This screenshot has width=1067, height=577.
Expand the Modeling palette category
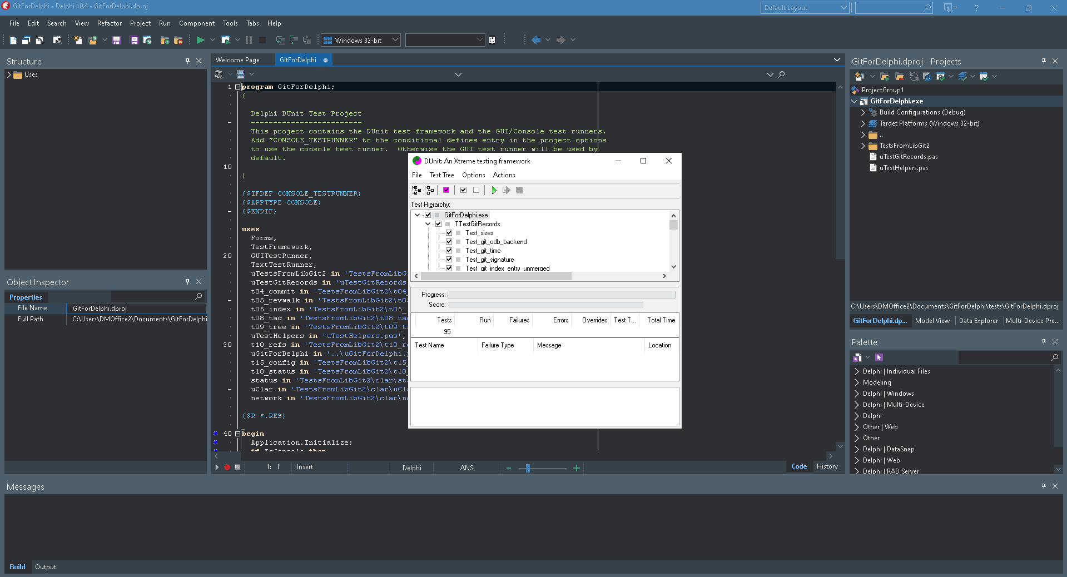(856, 382)
